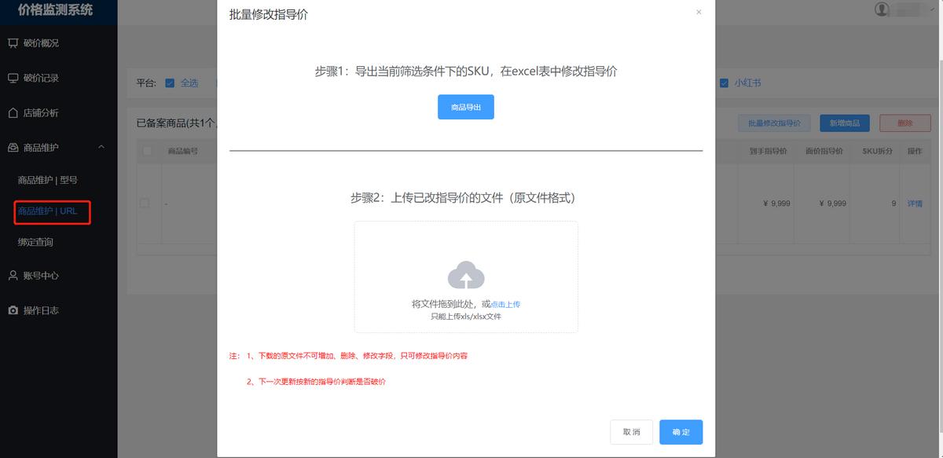Click the cloud upload icon

coord(466,277)
